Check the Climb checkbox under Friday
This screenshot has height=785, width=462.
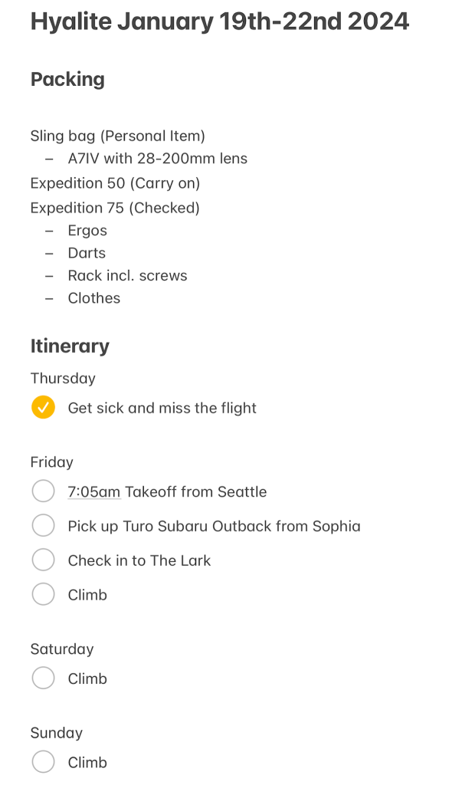44,595
